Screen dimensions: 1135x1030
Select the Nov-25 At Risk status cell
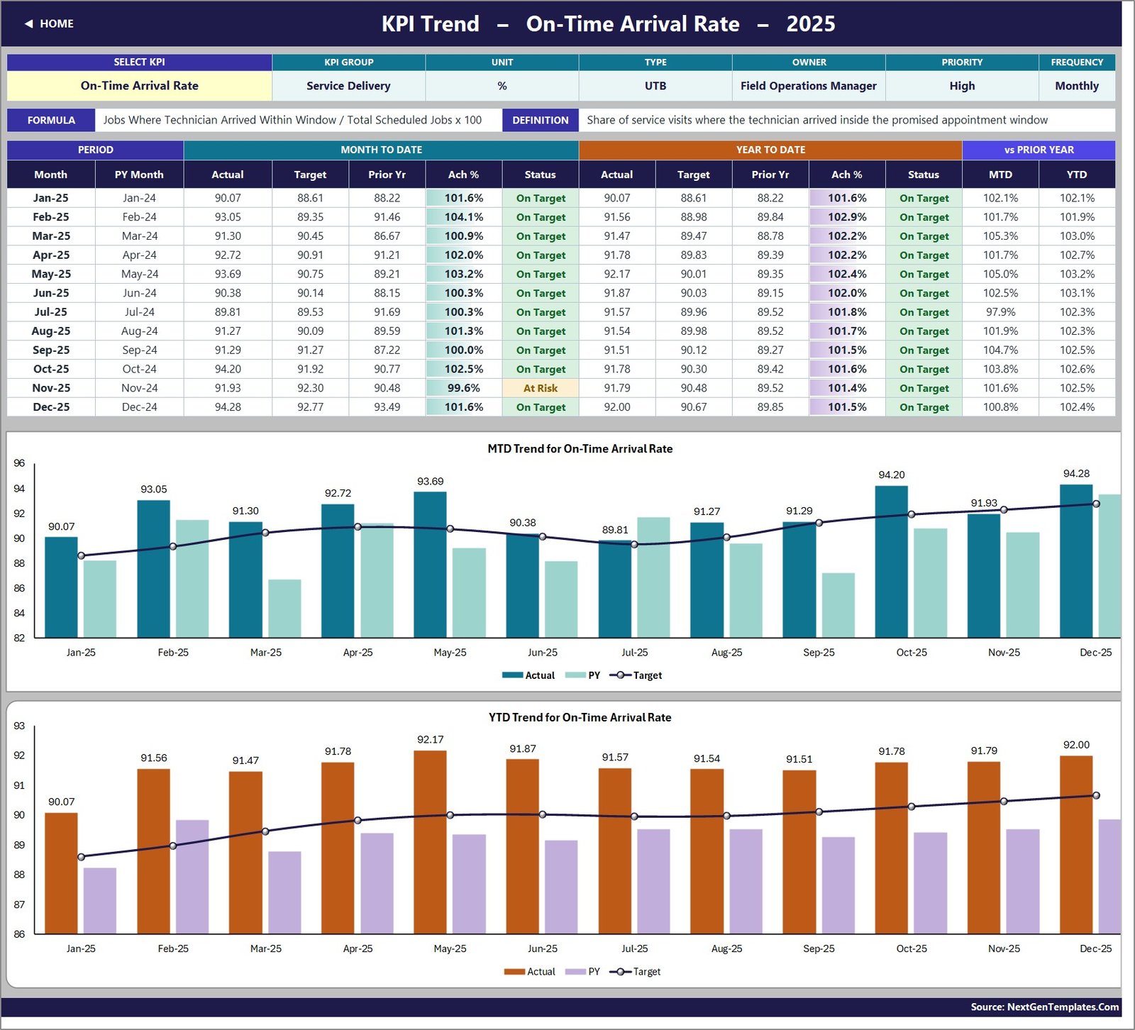point(541,388)
